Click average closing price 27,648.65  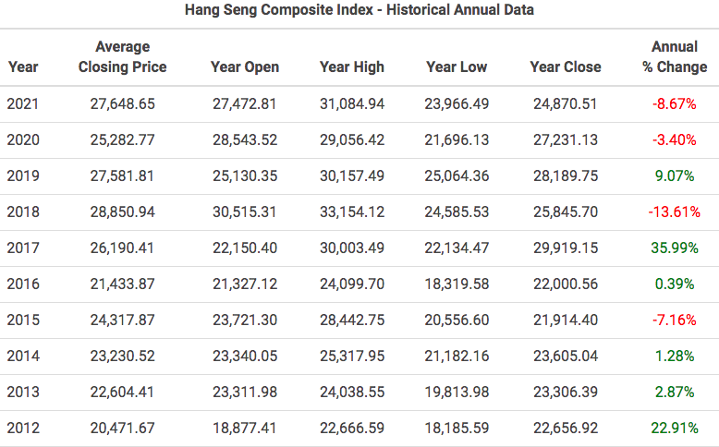122,104
